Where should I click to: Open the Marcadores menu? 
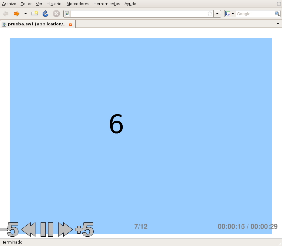(78, 4)
